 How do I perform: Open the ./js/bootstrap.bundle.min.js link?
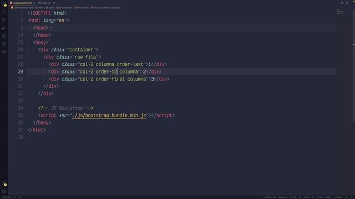click(109, 116)
